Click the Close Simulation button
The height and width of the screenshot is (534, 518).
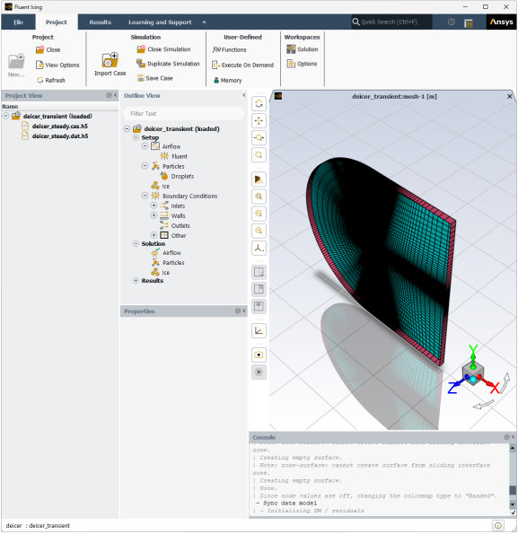[163, 49]
